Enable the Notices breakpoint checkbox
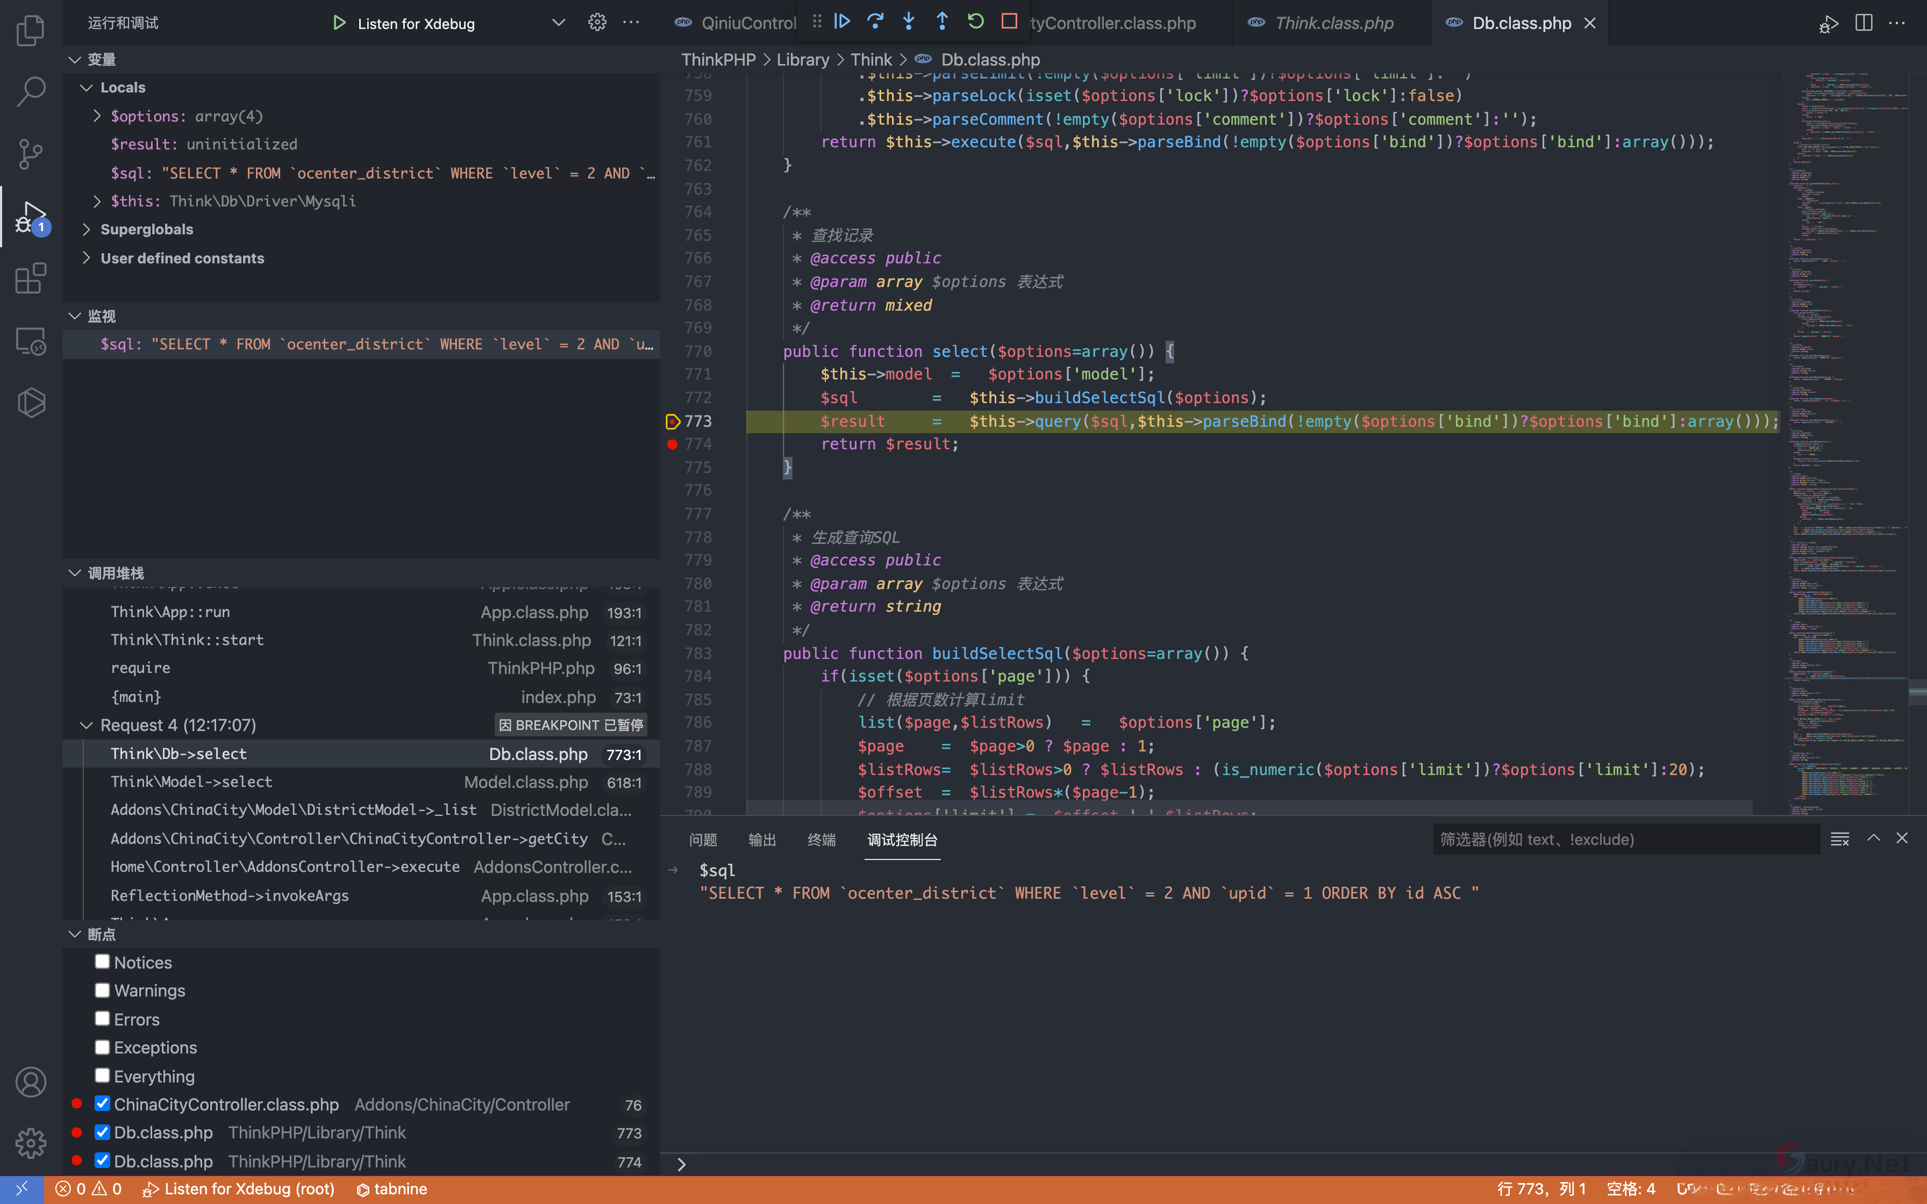Viewport: 1927px width, 1204px height. click(x=102, y=962)
